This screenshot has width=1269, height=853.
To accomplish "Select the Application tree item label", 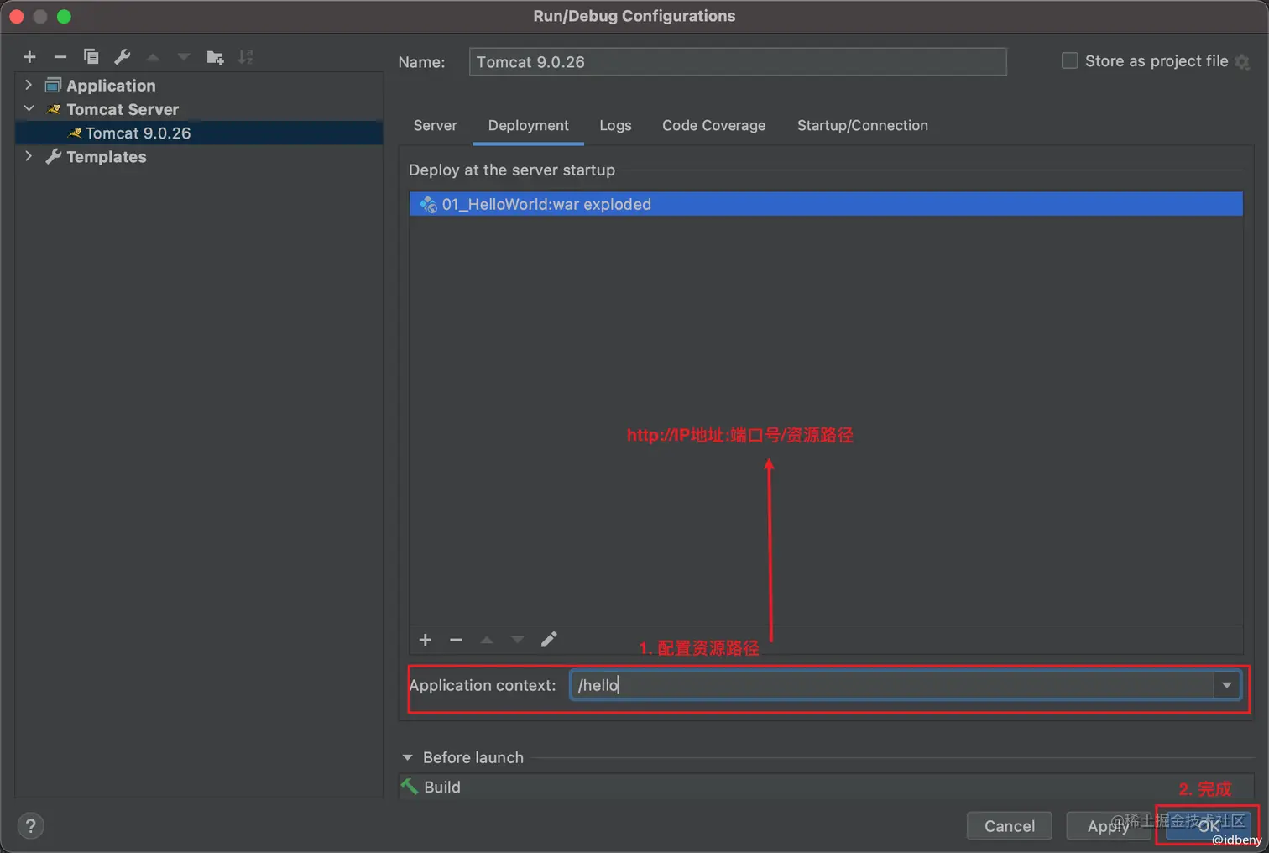I will [x=111, y=86].
